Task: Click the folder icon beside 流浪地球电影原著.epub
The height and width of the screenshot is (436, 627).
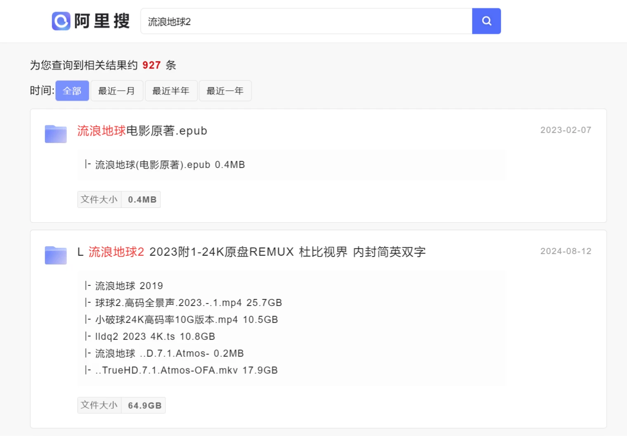Action: coord(56,134)
